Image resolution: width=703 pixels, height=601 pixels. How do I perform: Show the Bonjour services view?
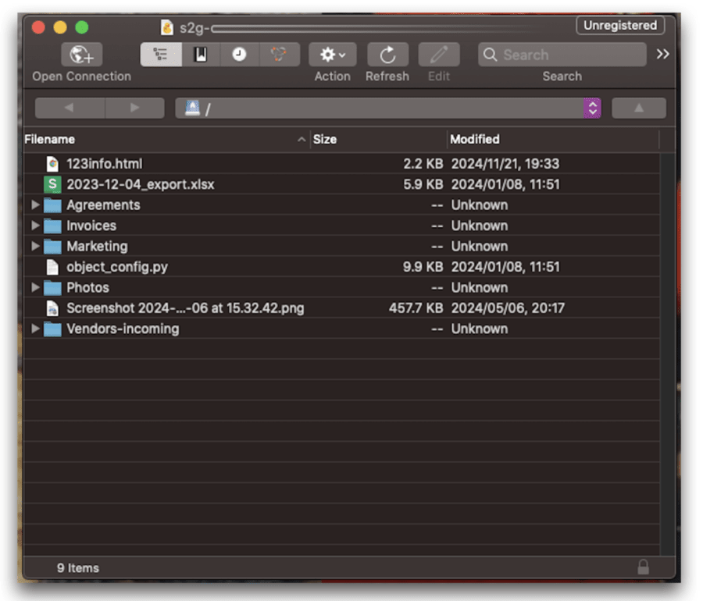coord(278,55)
